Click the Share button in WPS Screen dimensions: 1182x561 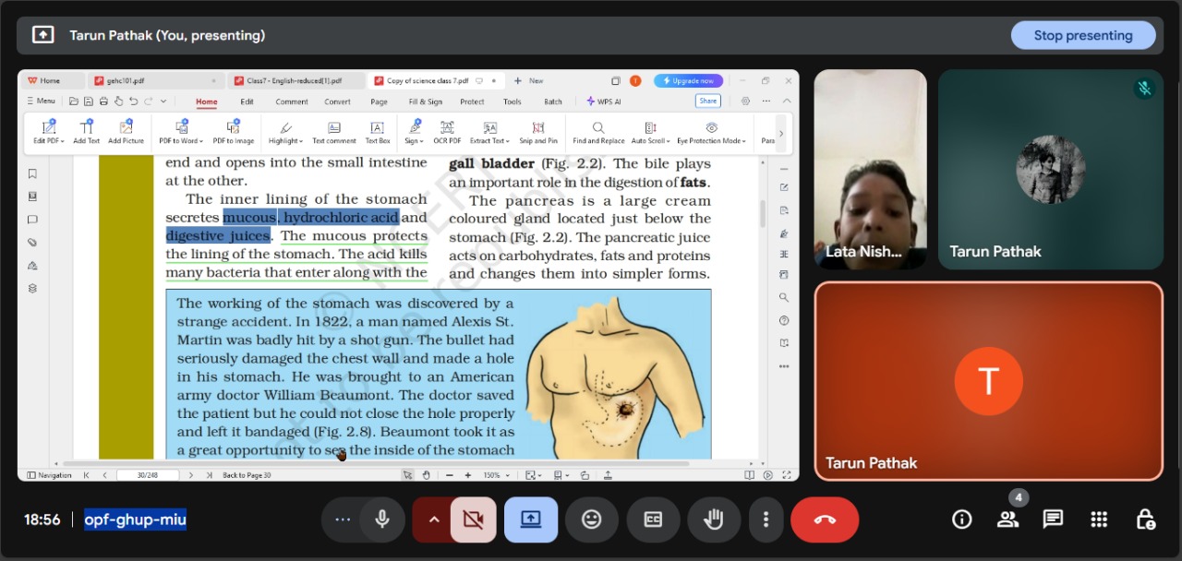[708, 101]
